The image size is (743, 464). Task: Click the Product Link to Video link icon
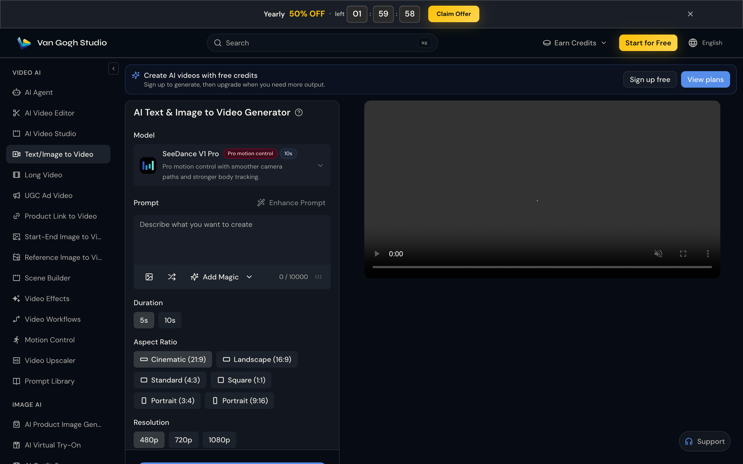point(16,216)
